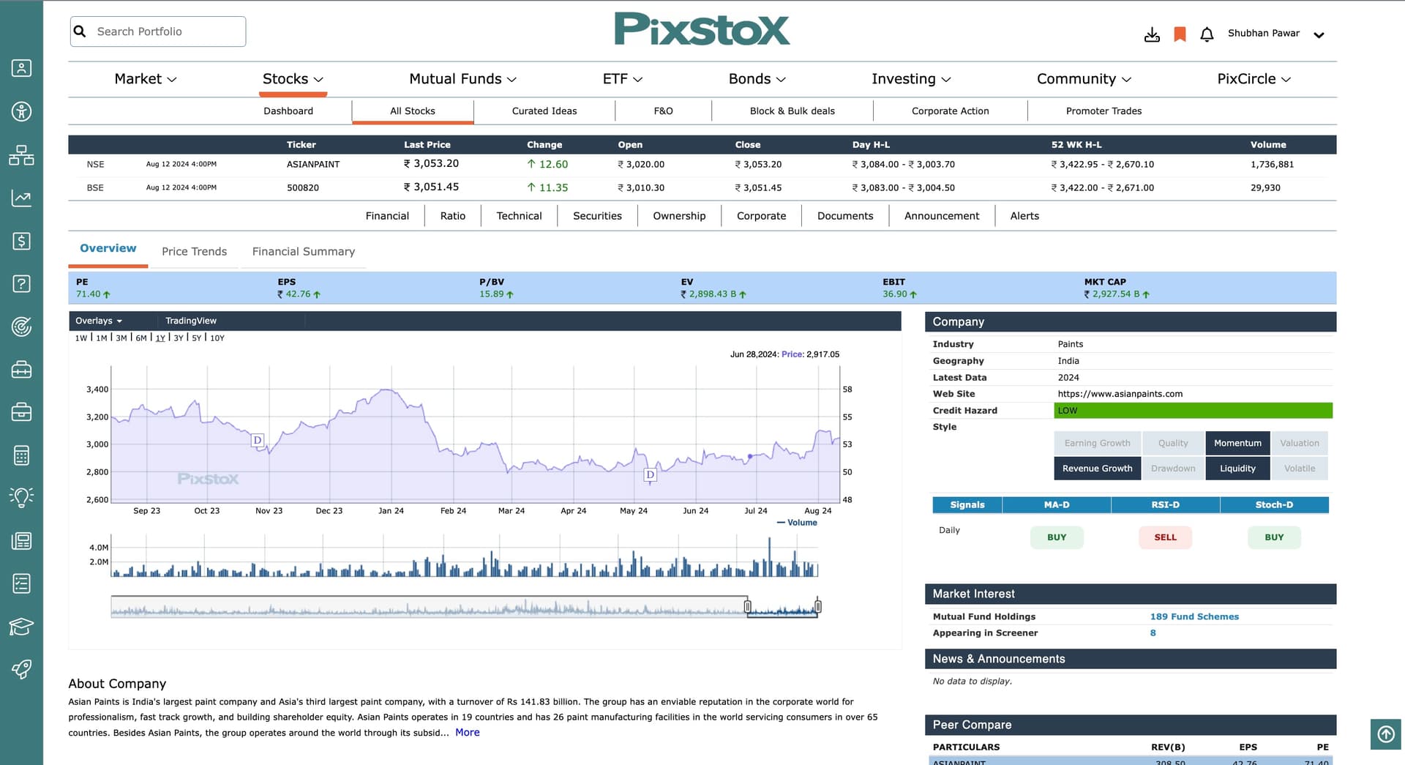1405x765 pixels.
Task: Open the briefcase portfolio sidebar icon
Action: point(21,412)
